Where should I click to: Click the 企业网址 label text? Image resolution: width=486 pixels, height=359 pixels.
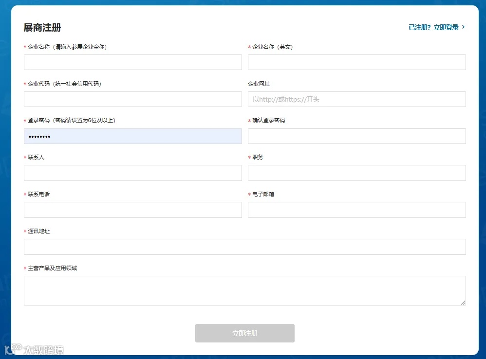tap(259, 84)
